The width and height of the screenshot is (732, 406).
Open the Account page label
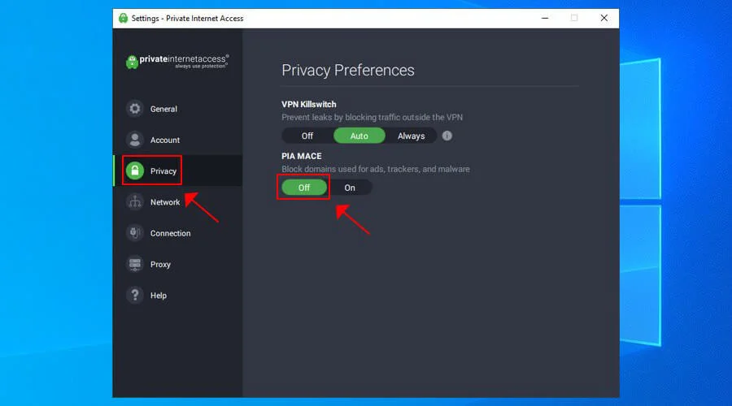pos(165,140)
